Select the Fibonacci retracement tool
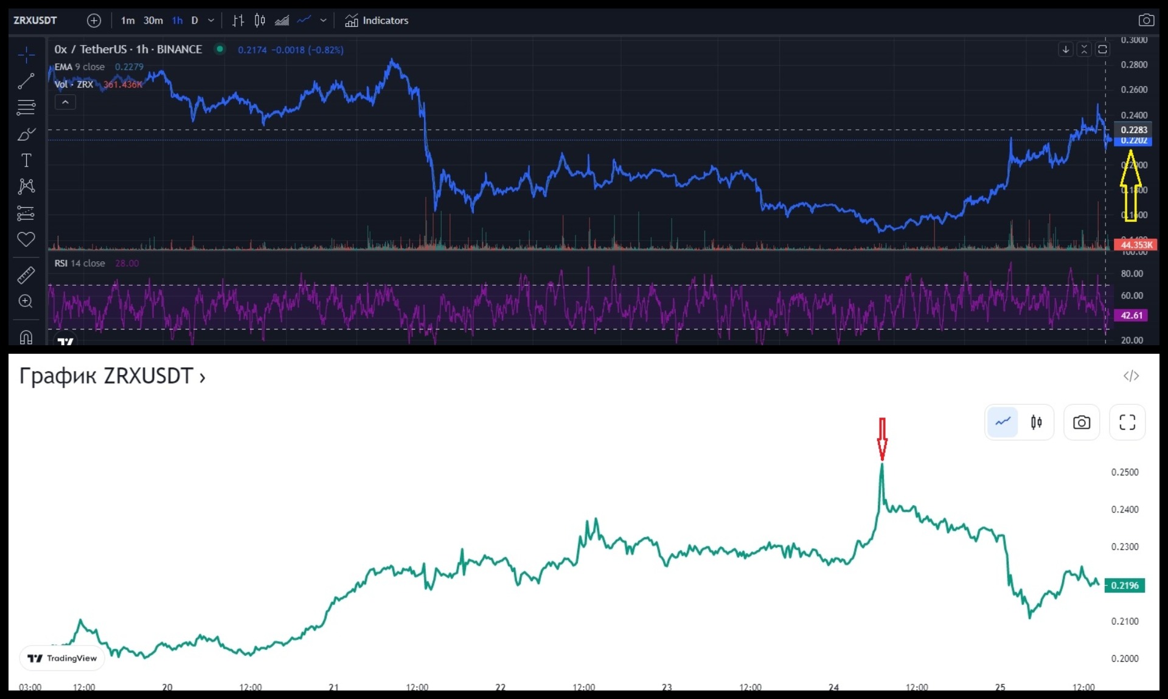 (x=26, y=108)
